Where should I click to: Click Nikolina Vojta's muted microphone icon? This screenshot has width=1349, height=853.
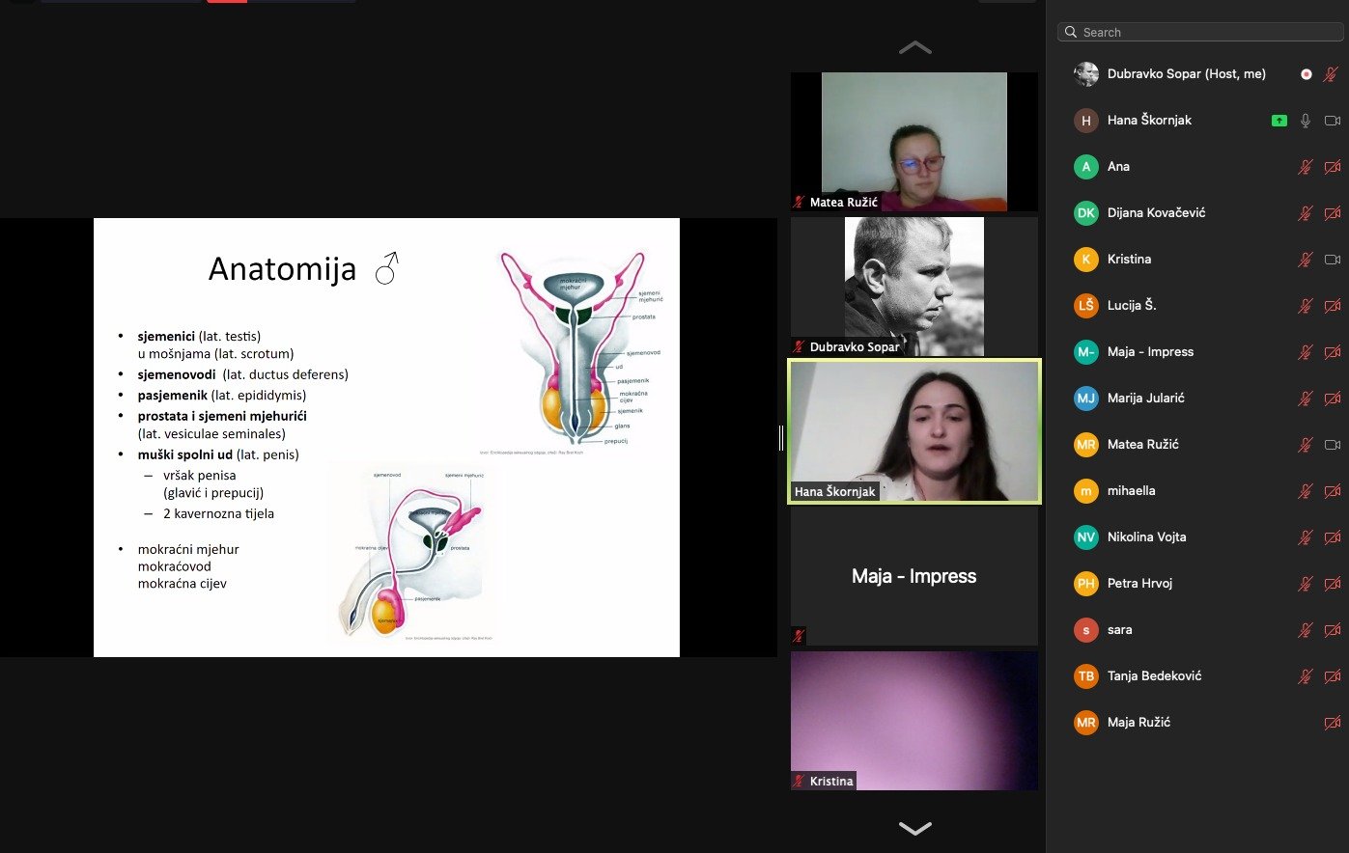1306,537
